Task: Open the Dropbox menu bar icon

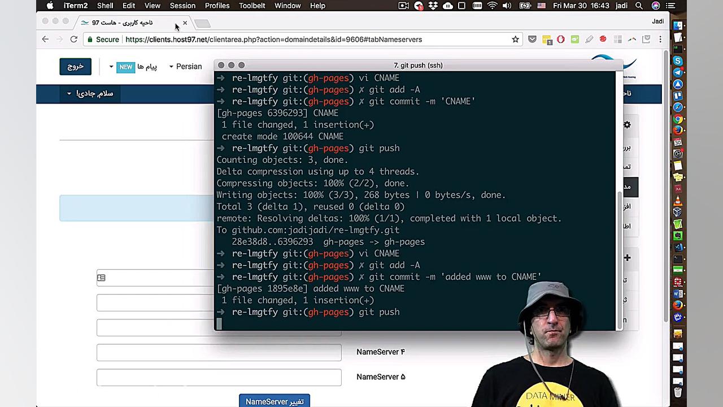Action: pos(433,6)
